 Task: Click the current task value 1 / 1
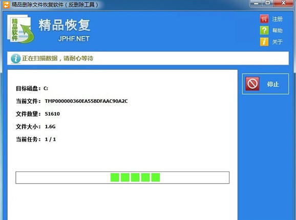(x=50, y=140)
